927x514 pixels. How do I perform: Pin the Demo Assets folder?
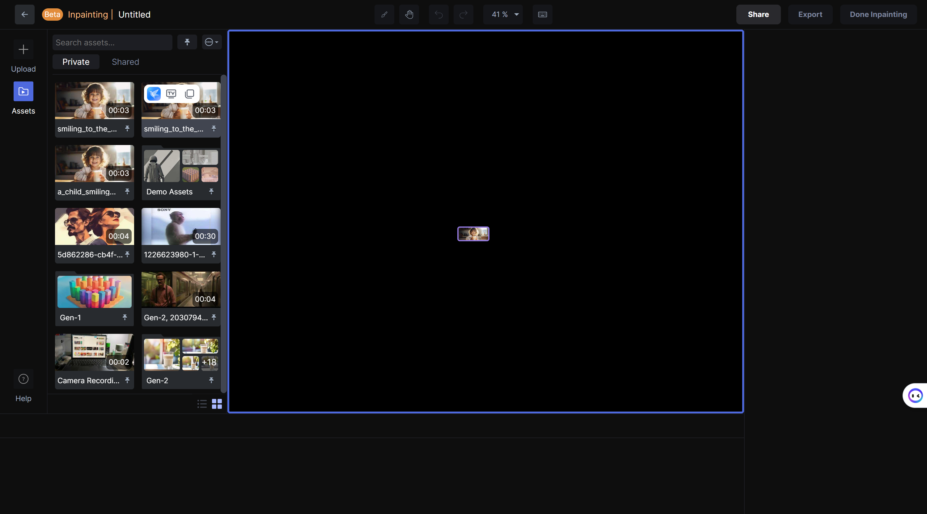point(211,192)
